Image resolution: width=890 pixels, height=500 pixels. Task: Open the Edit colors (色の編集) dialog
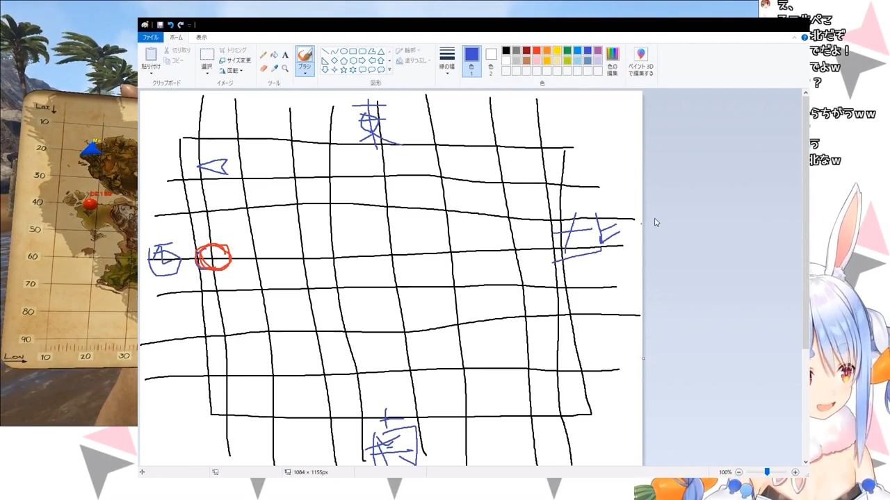(x=612, y=60)
